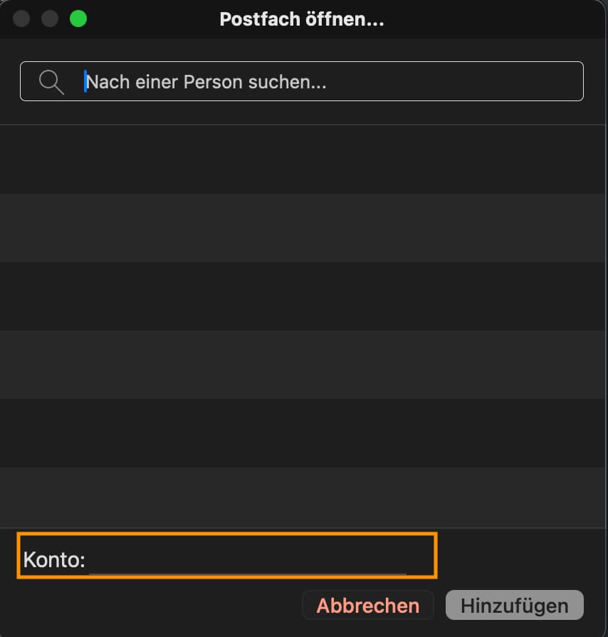Select the sixth empty row in results list
The height and width of the screenshot is (637, 608).
304,497
